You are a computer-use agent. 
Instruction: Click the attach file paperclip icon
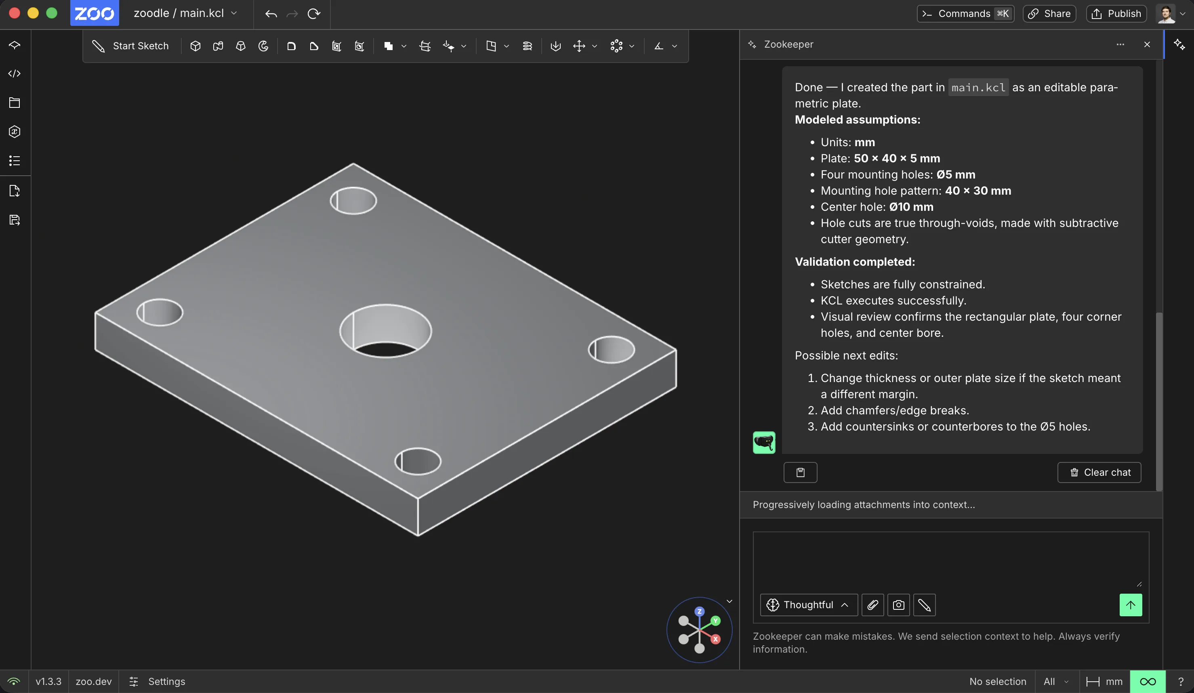(873, 605)
